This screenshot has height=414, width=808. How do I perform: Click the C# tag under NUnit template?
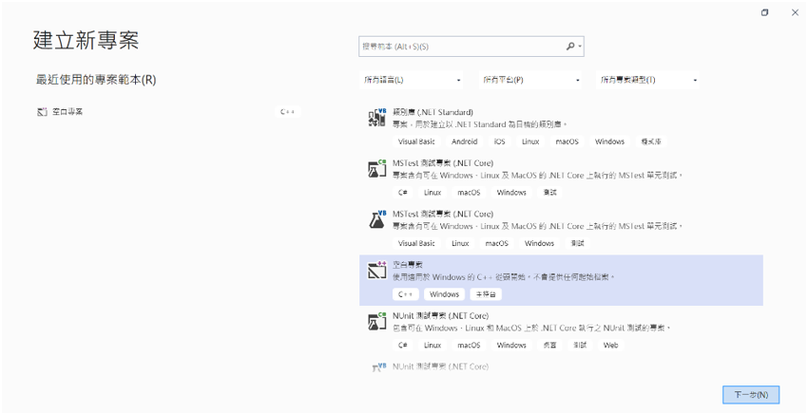coord(403,346)
